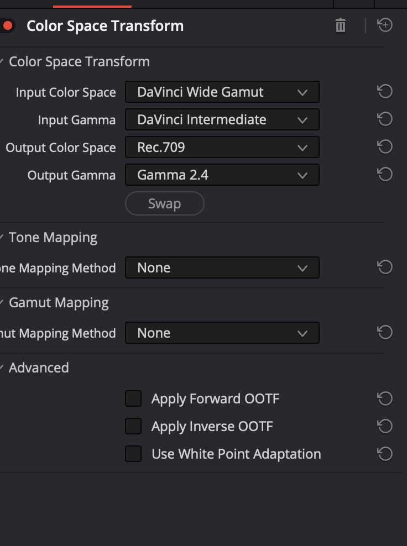Open the Gamut Mapping Method dropdown
407x546 pixels.
(222, 333)
